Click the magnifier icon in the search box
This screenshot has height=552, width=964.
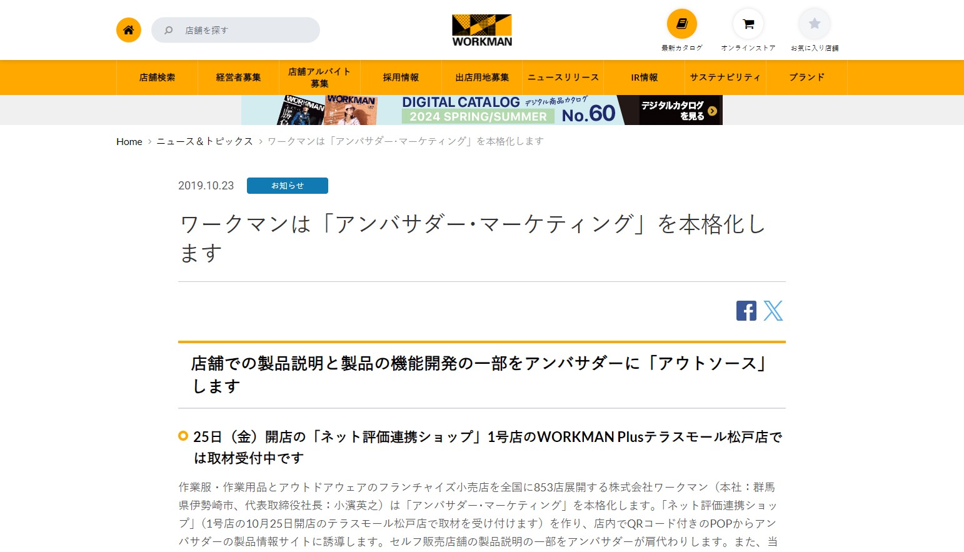coord(168,30)
